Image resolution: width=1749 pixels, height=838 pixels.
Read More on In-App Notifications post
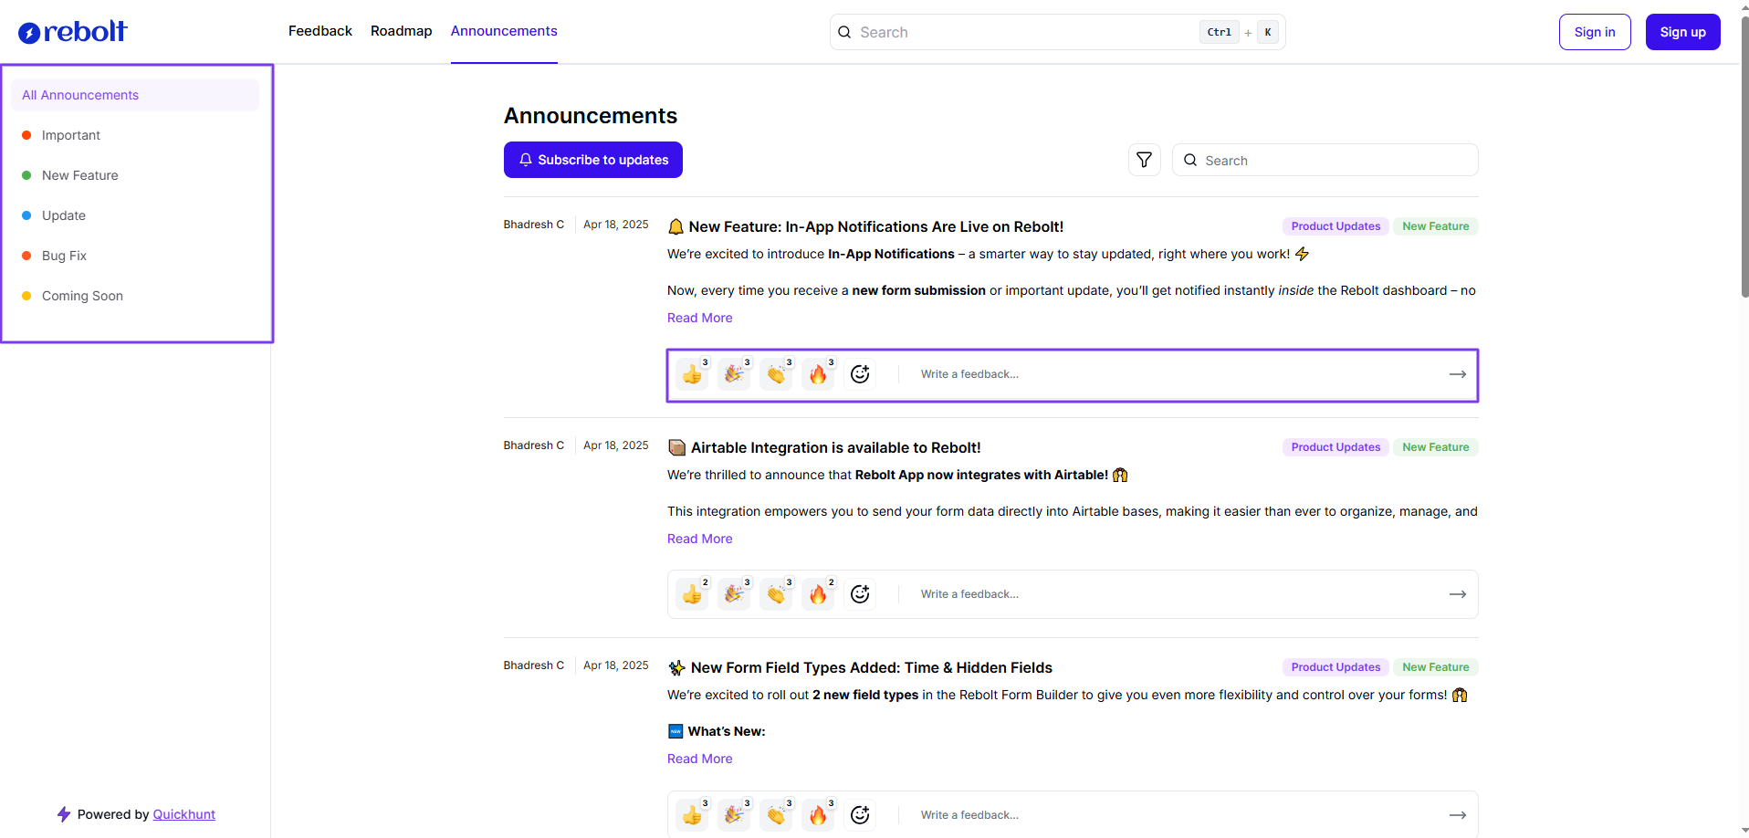click(x=699, y=318)
